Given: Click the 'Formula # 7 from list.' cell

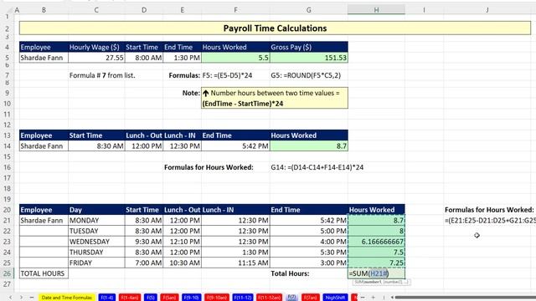Looking at the screenshot, I should point(102,75).
